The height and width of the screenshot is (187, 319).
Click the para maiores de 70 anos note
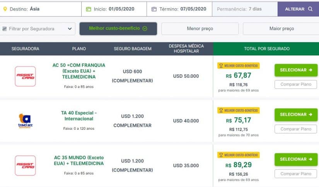[239, 135]
